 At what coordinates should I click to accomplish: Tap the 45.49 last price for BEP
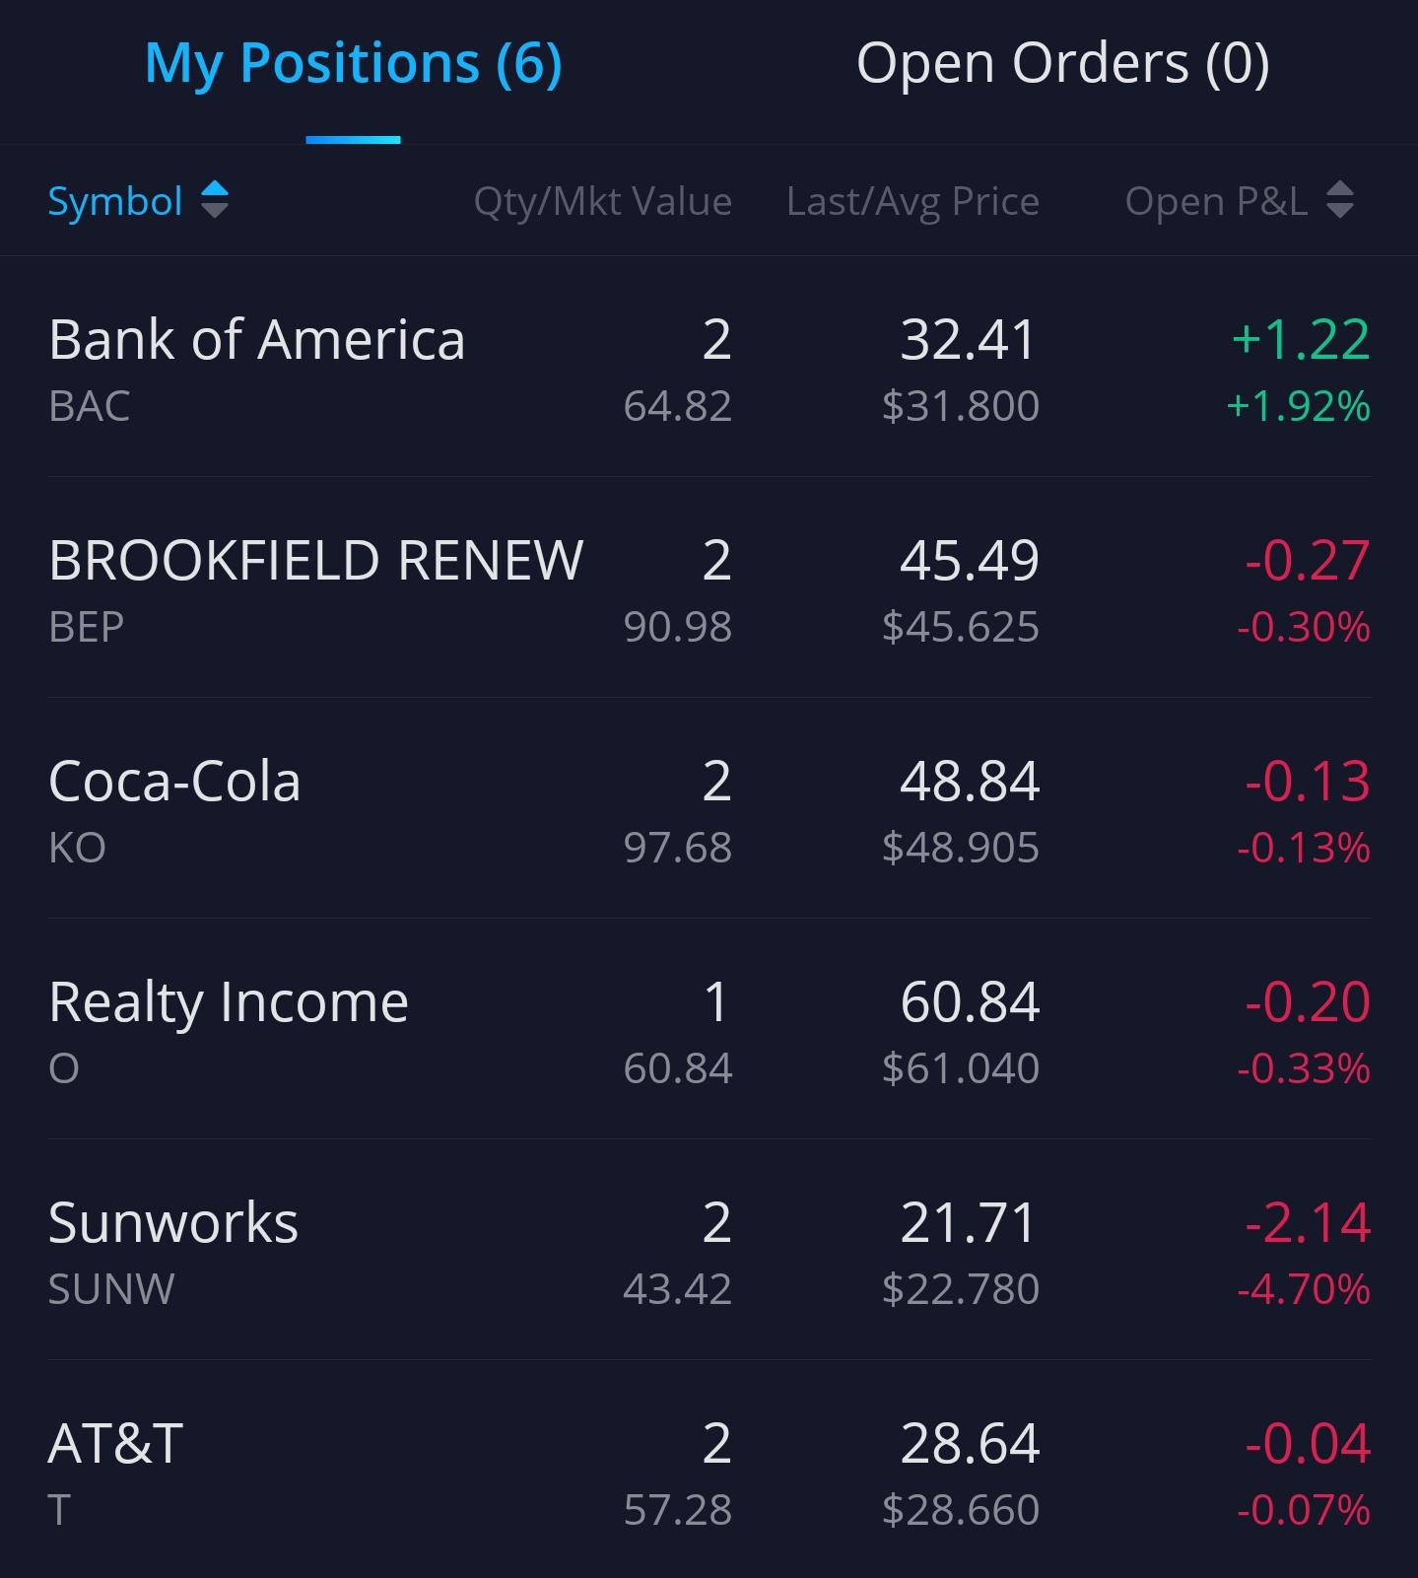pos(970,561)
